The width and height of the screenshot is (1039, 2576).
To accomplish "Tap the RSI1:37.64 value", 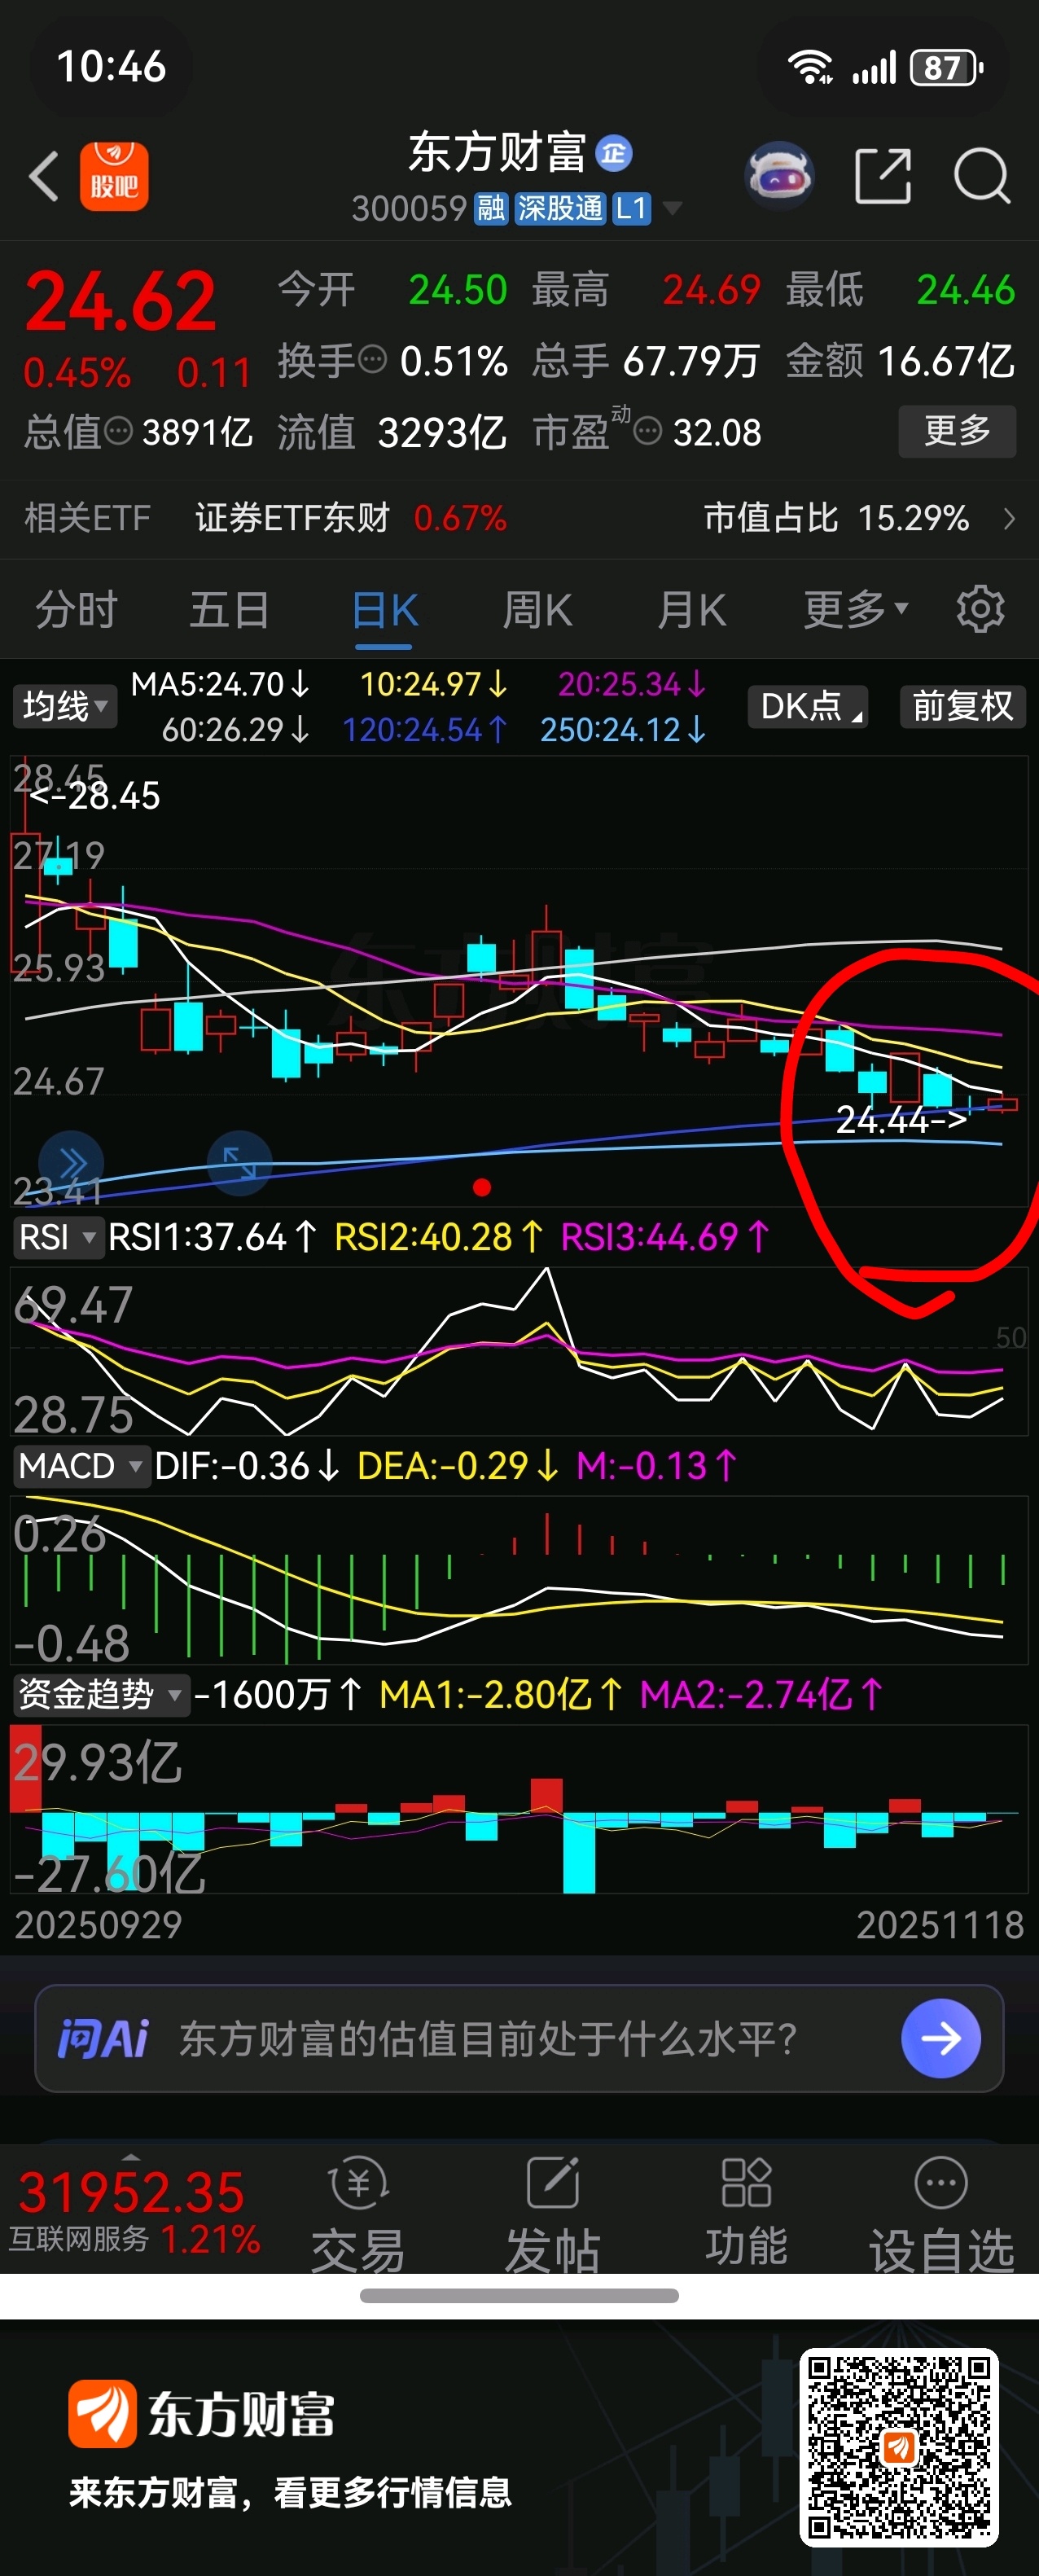I will point(212,1237).
